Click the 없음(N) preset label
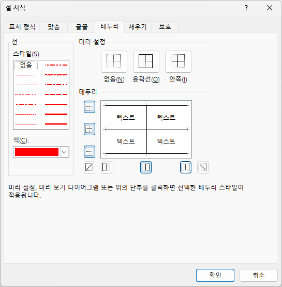The width and height of the screenshot is (282, 287). [x=114, y=79]
